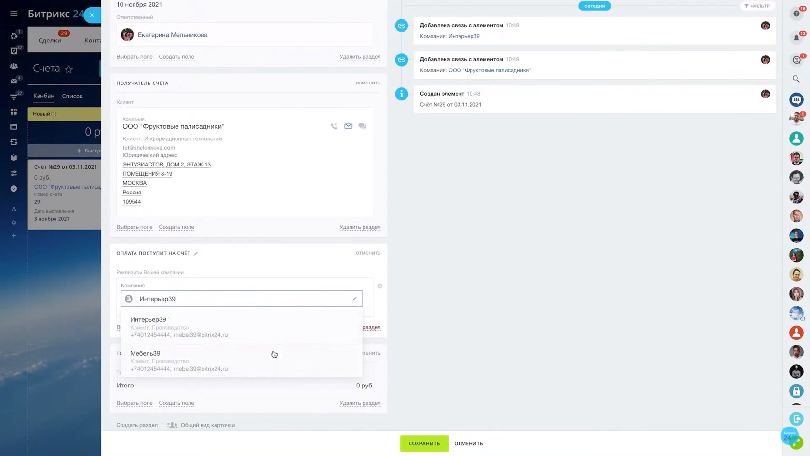
Task: Open the mail envelope icon in left sidebar
Action: (x=13, y=81)
